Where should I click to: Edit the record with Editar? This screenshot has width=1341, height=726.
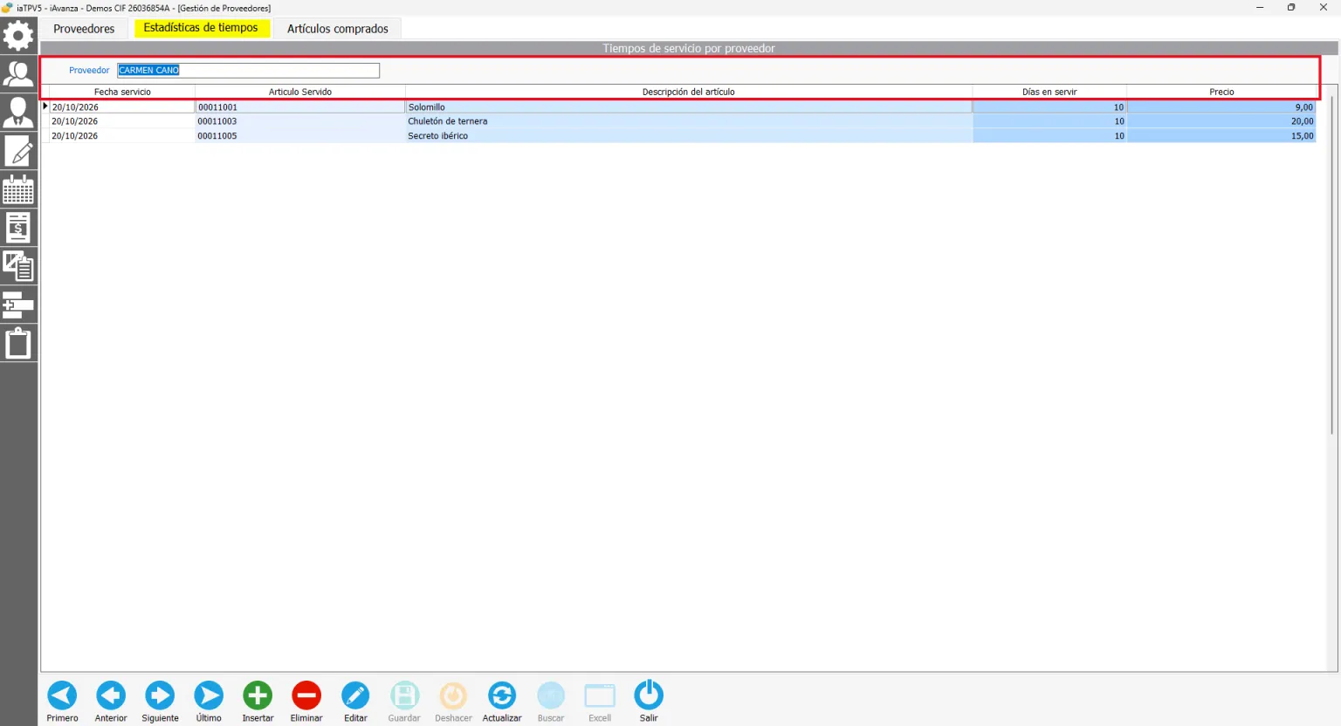coord(355,702)
